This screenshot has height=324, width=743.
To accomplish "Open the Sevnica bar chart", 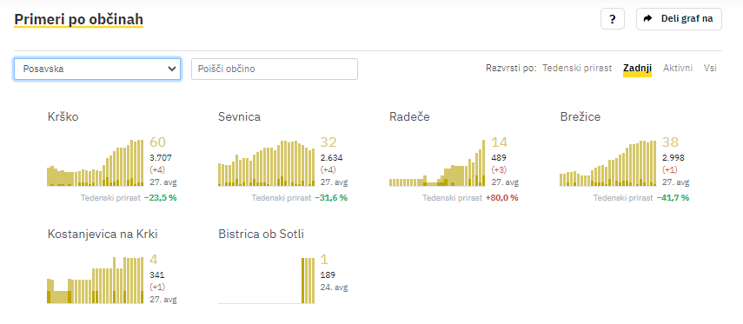I will pyautogui.click(x=266, y=163).
